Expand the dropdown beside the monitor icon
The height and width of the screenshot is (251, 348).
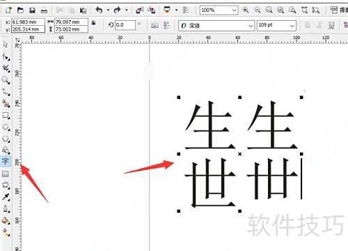176,10
